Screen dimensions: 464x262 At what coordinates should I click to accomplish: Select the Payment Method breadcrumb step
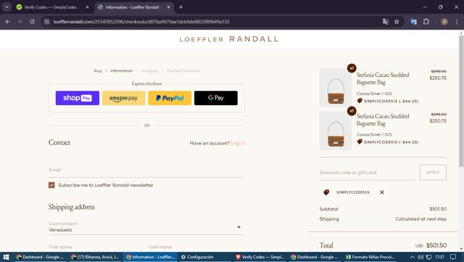click(x=183, y=71)
